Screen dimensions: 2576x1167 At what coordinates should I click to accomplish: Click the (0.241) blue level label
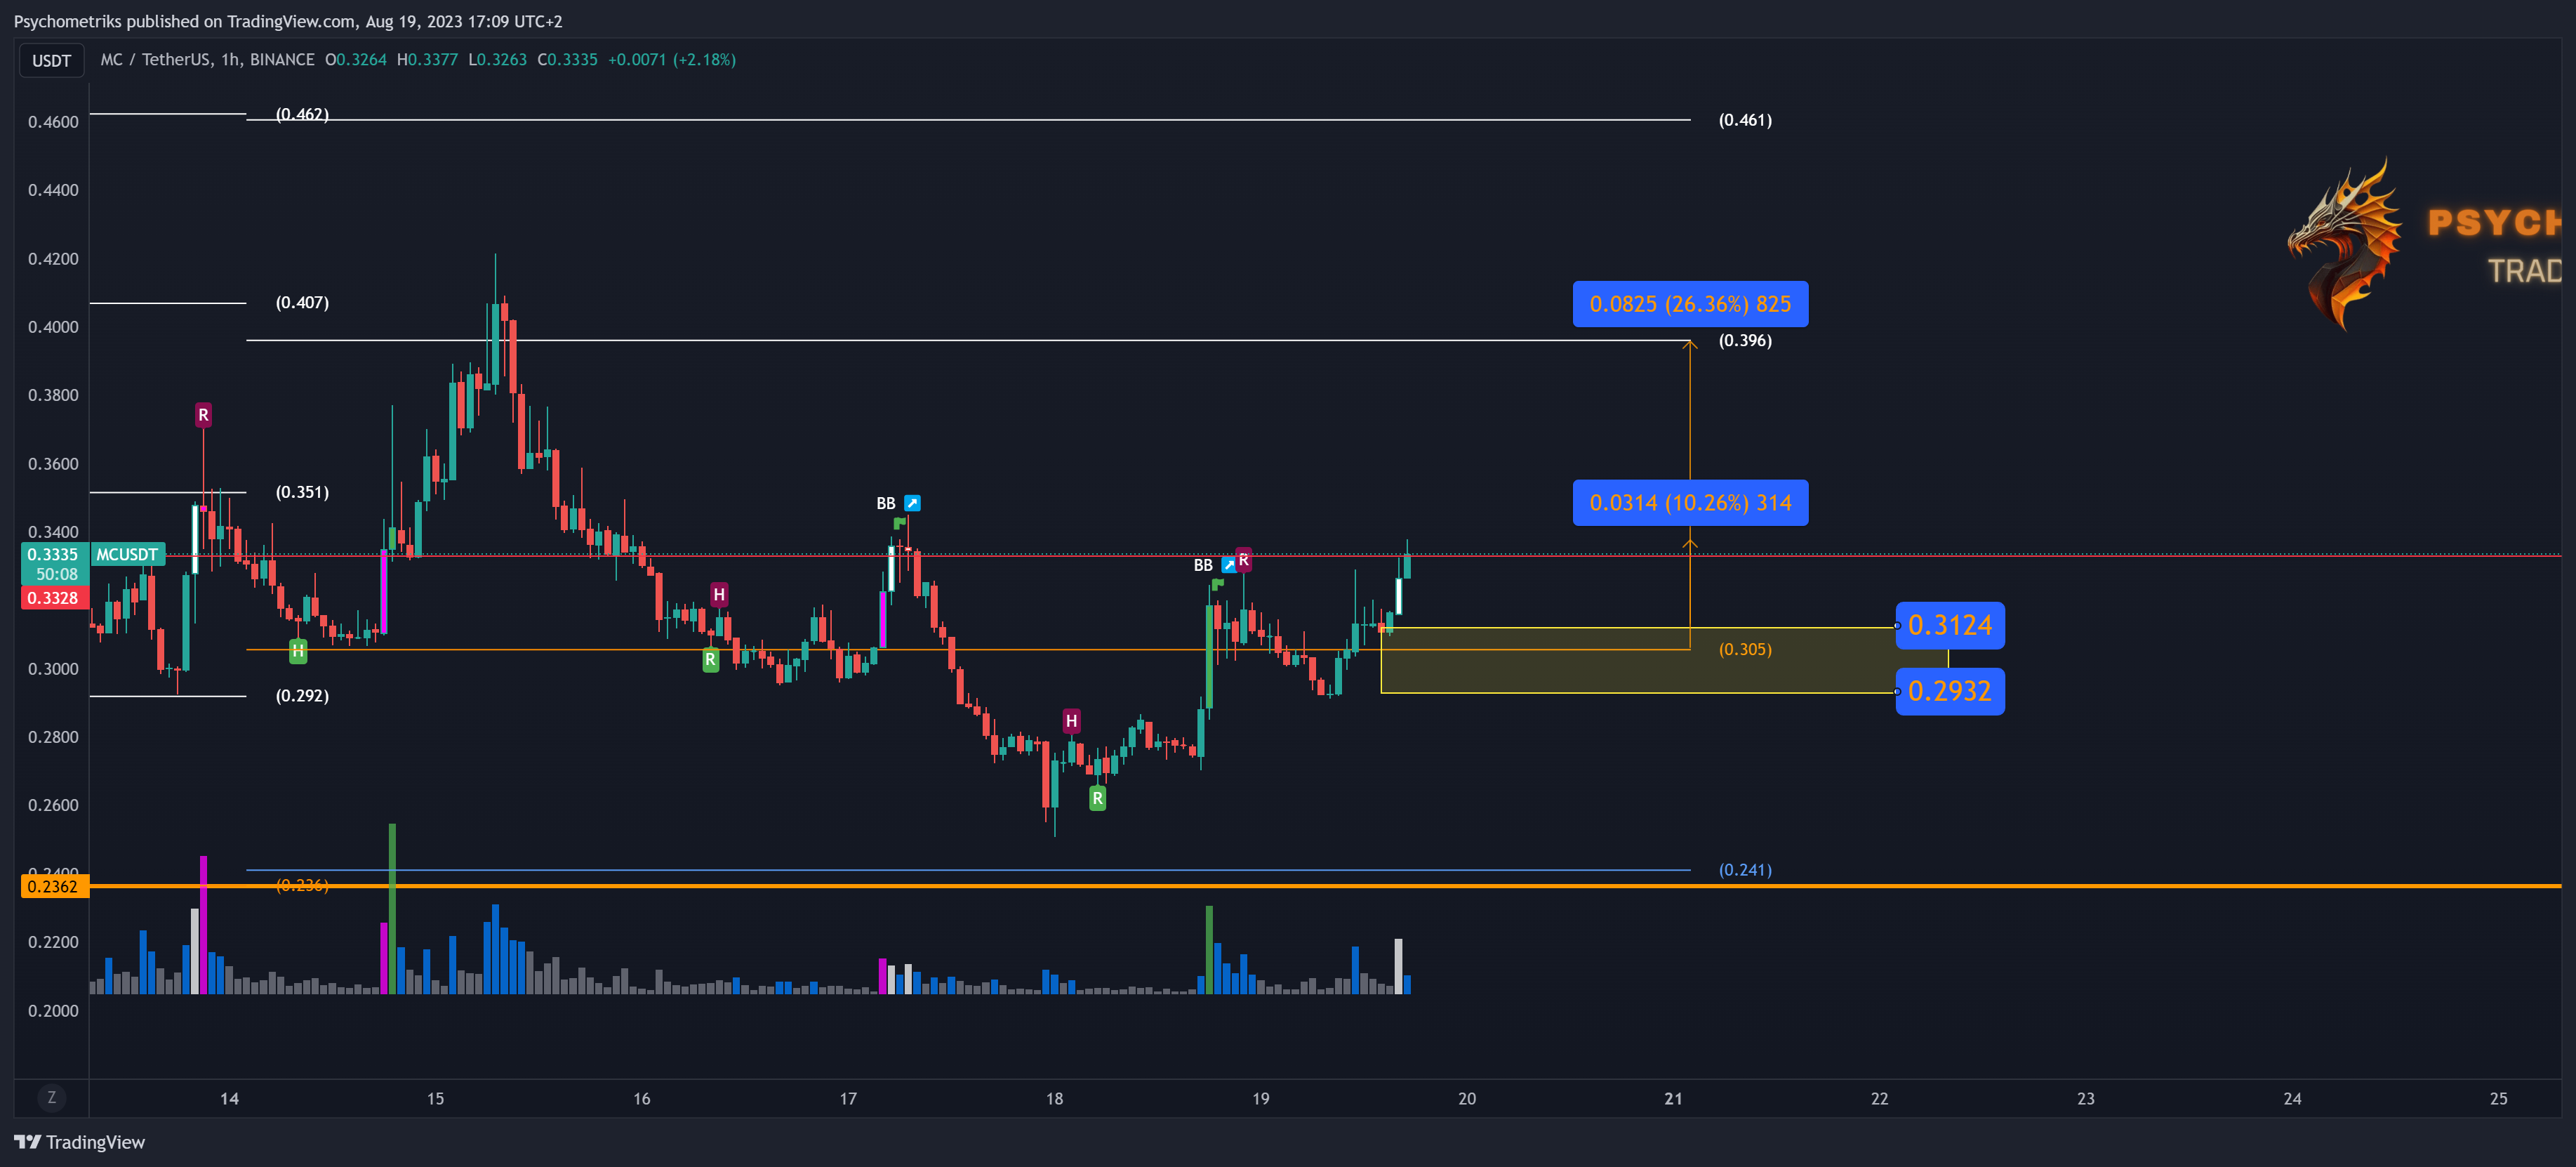tap(1745, 870)
